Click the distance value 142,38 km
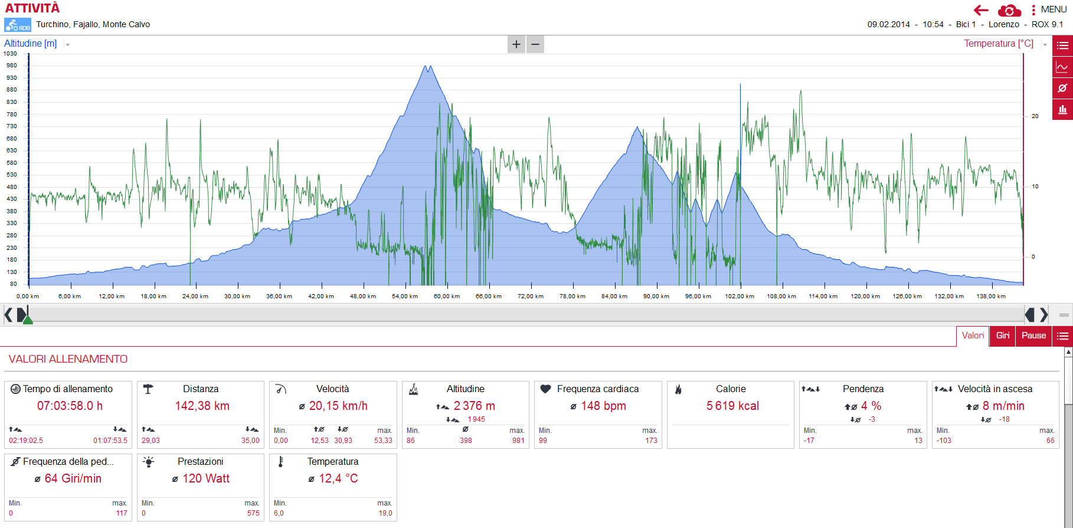The height and width of the screenshot is (528, 1073). [202, 406]
